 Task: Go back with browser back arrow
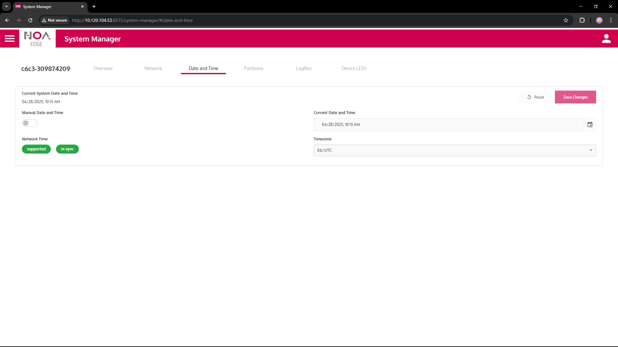[7, 20]
